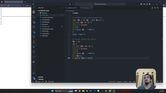The image size is (166, 93).
Task: Toggle the secondary sidebar layout button
Action: 147,4
